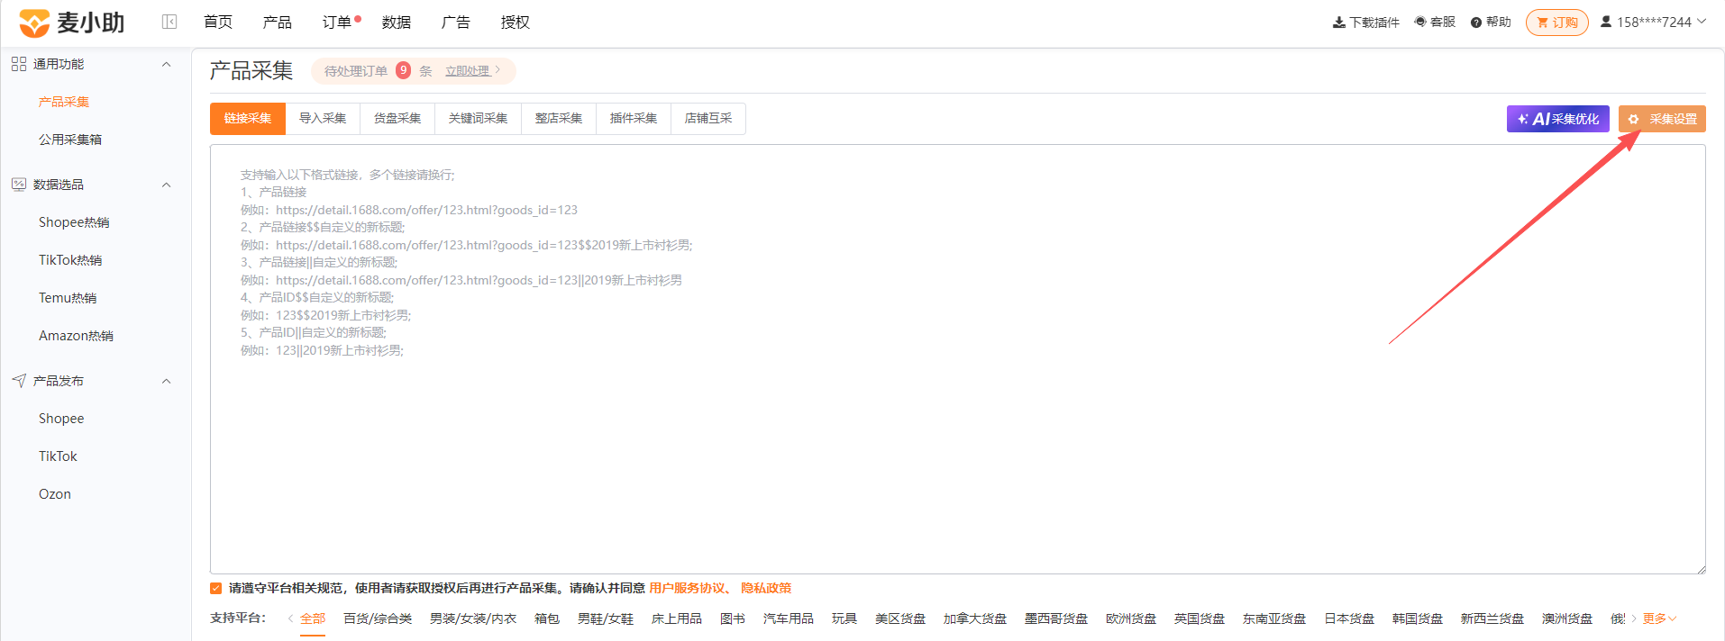This screenshot has height=641, width=1725.
Task: Open 公用采集箱 in the sidebar
Action: (x=70, y=140)
